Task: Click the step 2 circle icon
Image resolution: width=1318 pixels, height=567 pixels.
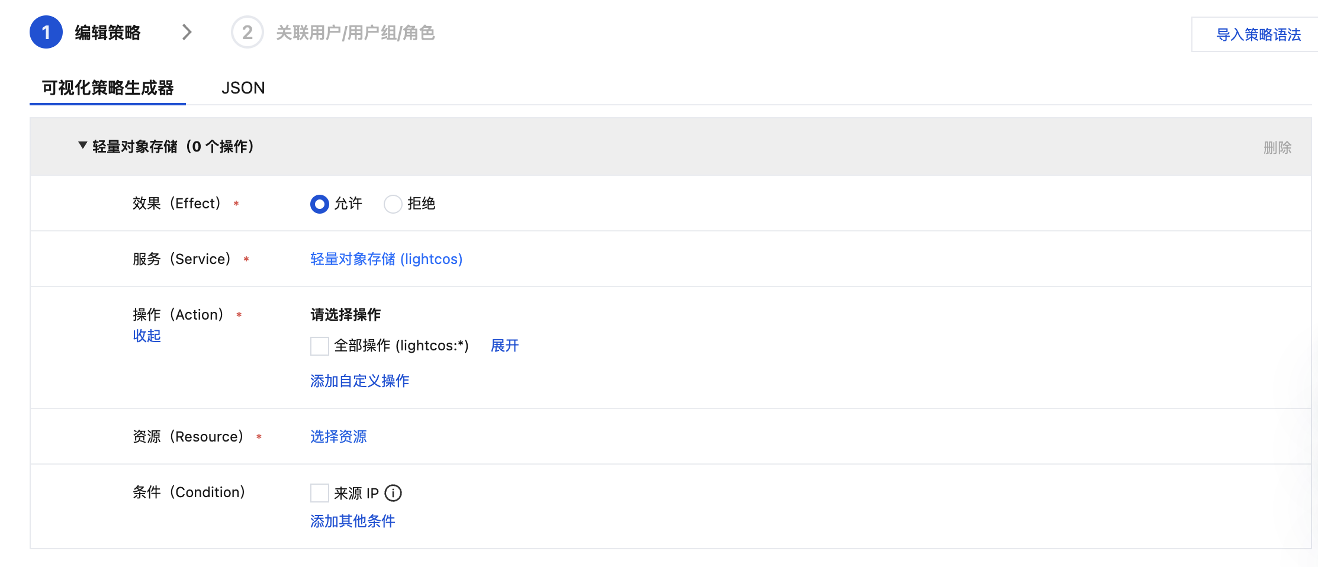Action: click(x=247, y=33)
